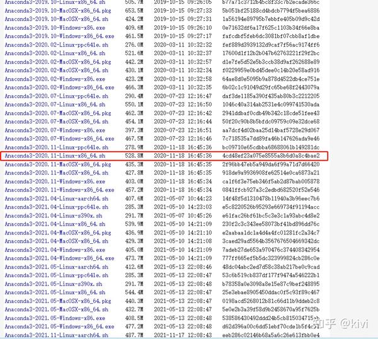The image size is (378, 339).
Task: Select Anaconda3-2020.02-Linux-ppc64le.sh link
Action: coord(57,45)
